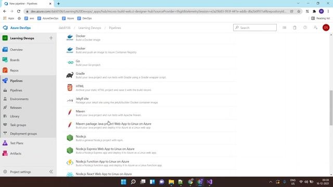
Task: Reload the page
Action: click(x=19, y=11)
